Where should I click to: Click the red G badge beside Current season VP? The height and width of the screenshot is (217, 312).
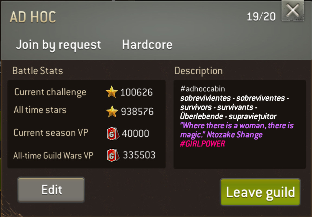tap(113, 133)
